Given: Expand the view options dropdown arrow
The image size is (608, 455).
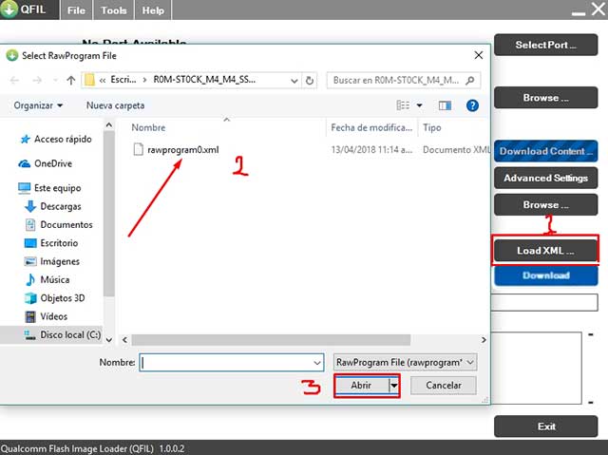Looking at the screenshot, I should tap(419, 105).
